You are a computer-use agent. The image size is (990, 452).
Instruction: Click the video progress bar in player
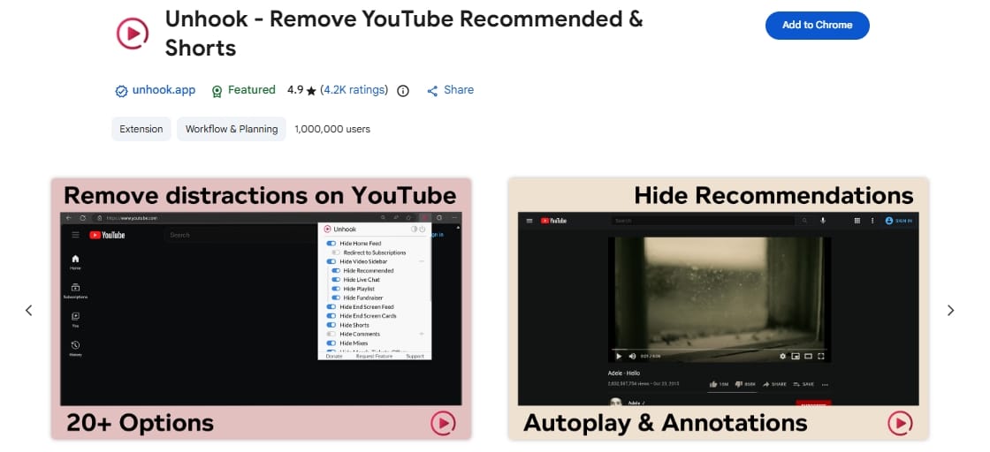point(718,349)
